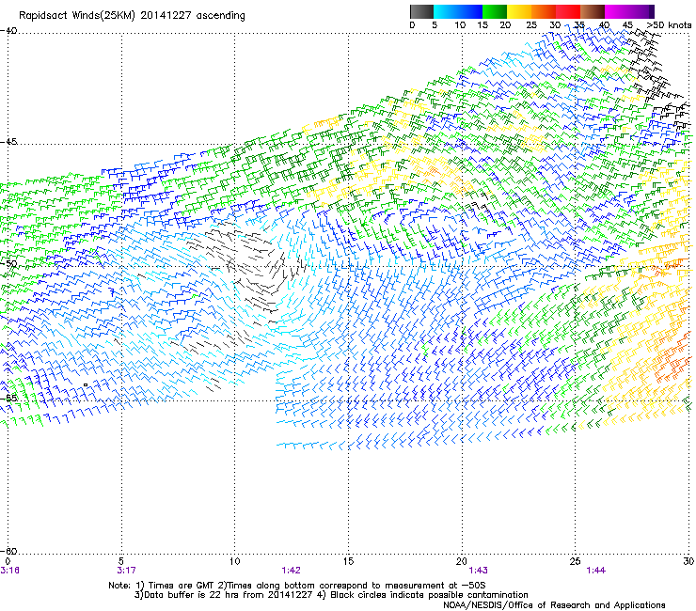Click the "-45" latitude axis label
Screen dimensions: 696x611
(x=8, y=142)
